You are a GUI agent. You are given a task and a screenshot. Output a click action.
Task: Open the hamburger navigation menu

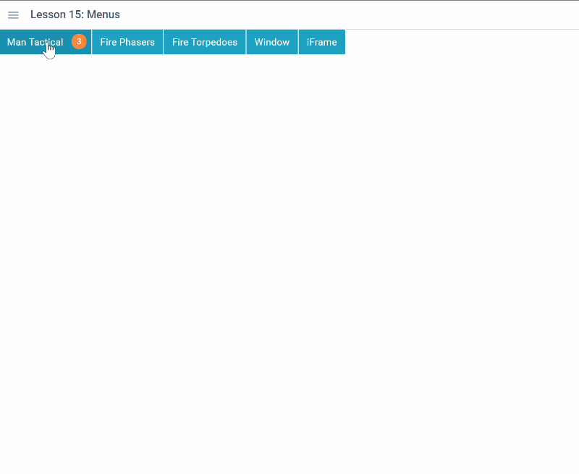(13, 14)
